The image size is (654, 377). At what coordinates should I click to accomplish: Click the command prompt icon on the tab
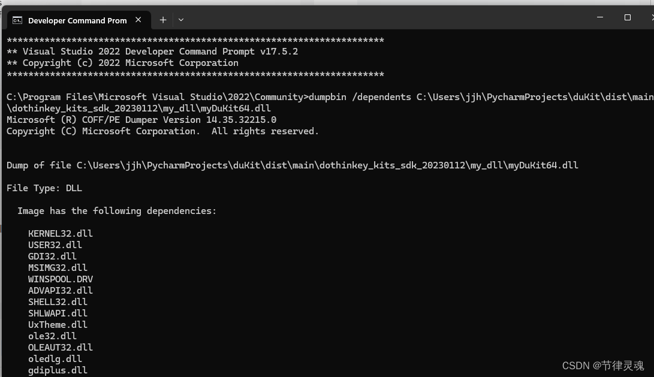(x=17, y=20)
